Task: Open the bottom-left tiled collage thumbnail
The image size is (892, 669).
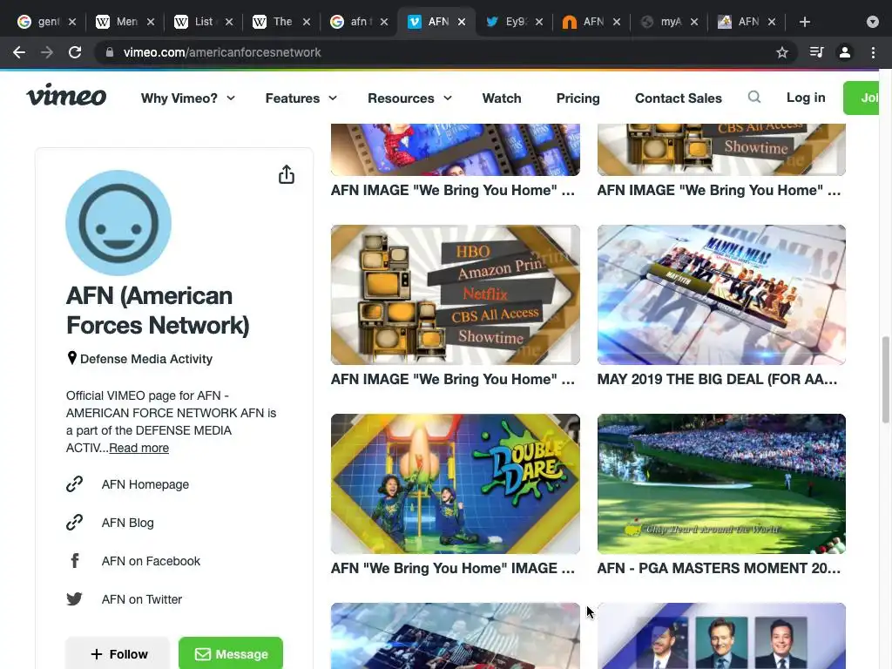Action: (455, 636)
